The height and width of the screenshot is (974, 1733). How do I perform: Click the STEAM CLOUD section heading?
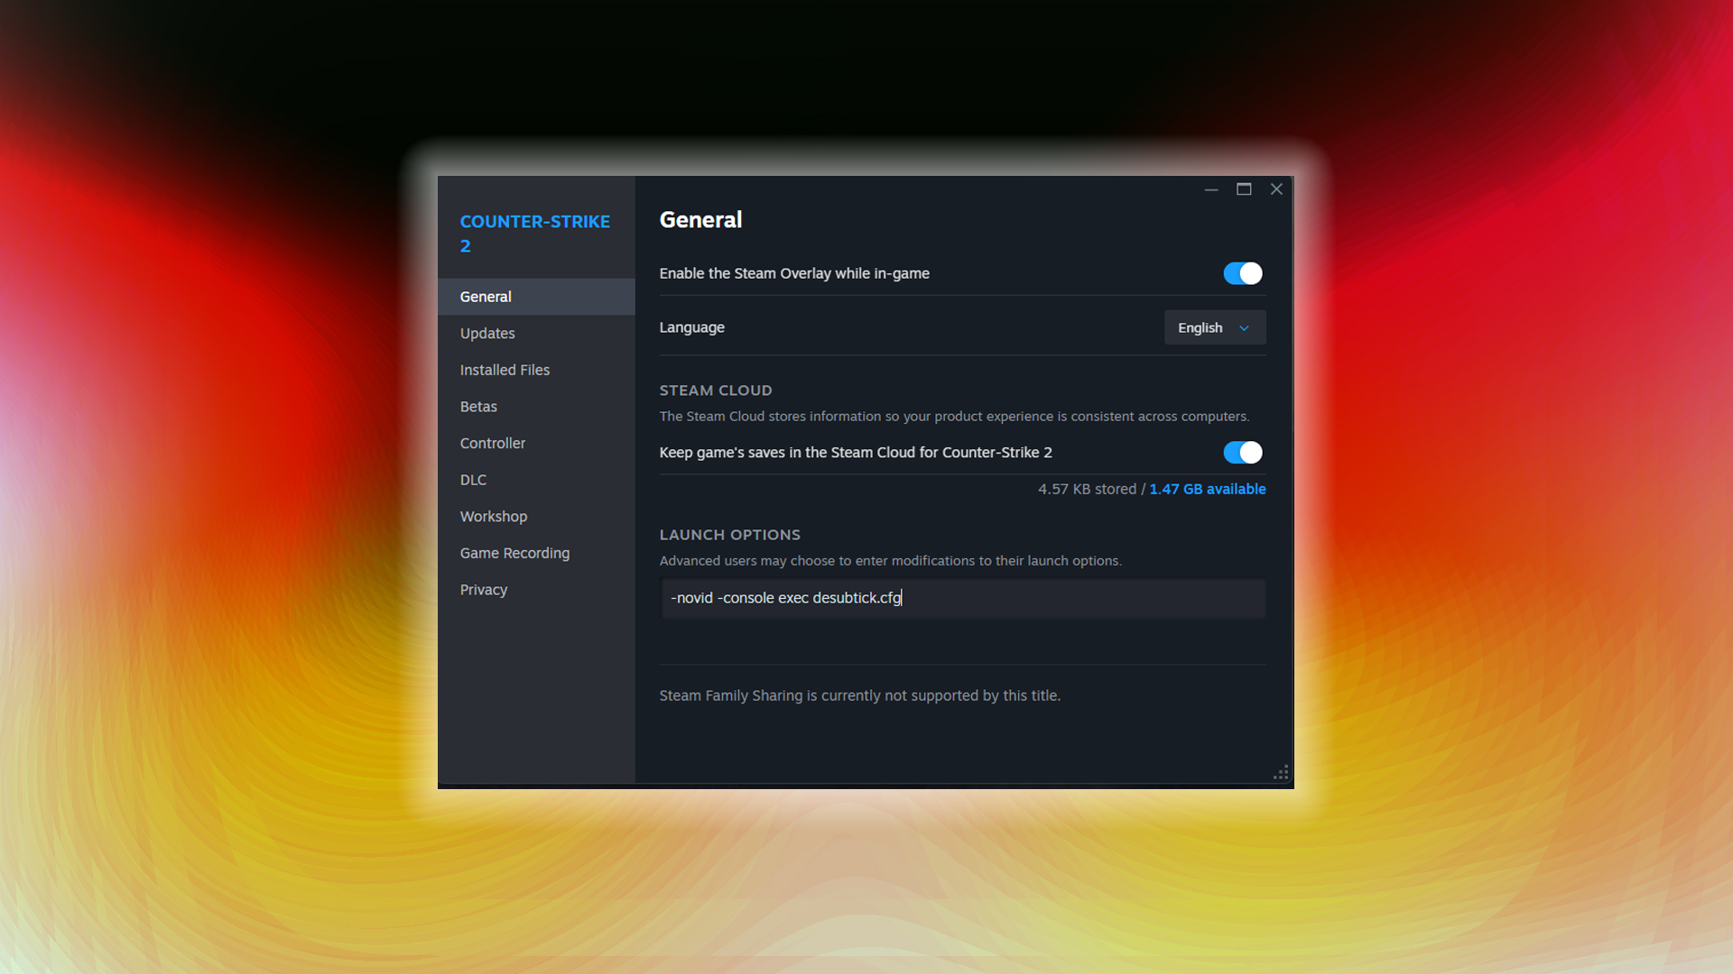click(716, 391)
